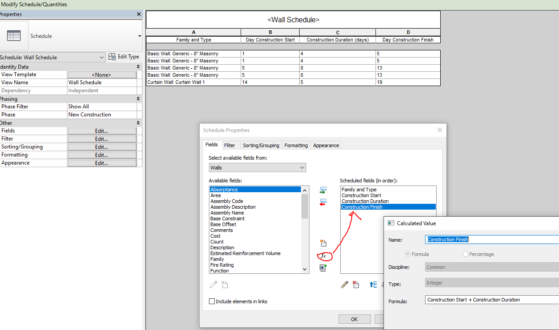Open the Schedule: Wall Schedule type selector dropdown
Screen dimensions: 559x330
tap(101, 57)
